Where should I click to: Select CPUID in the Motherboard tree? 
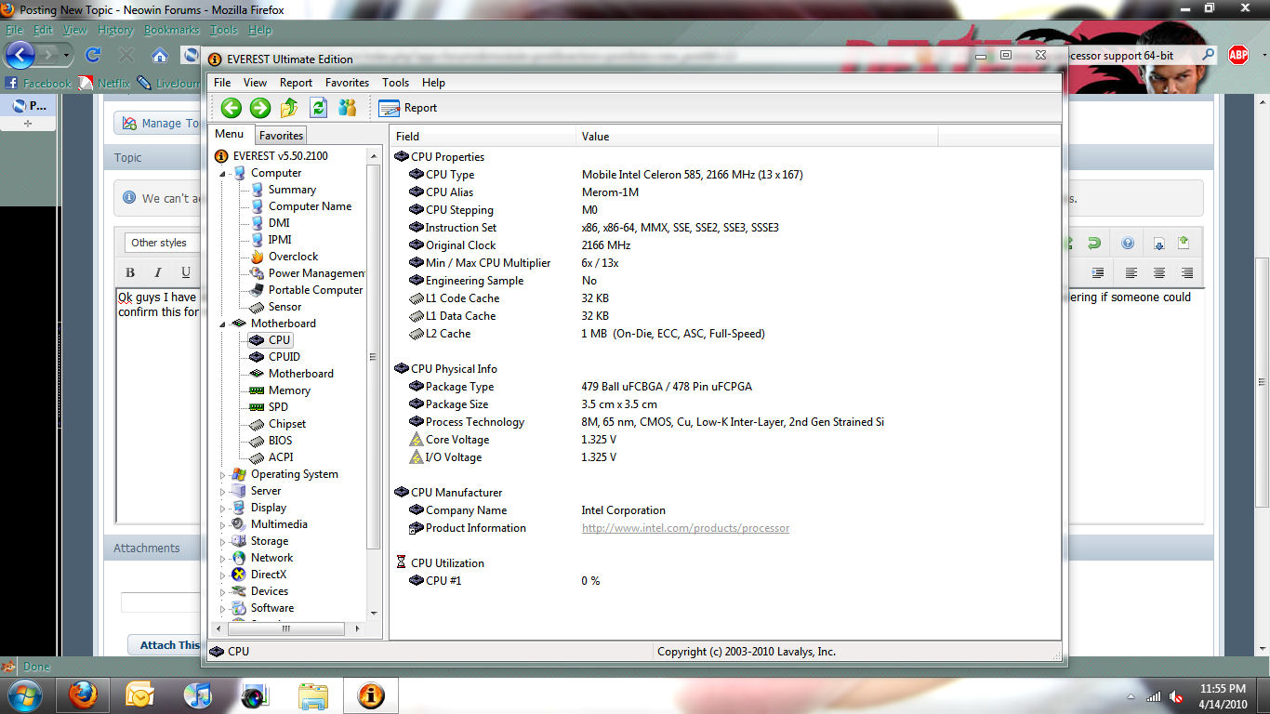tap(284, 357)
